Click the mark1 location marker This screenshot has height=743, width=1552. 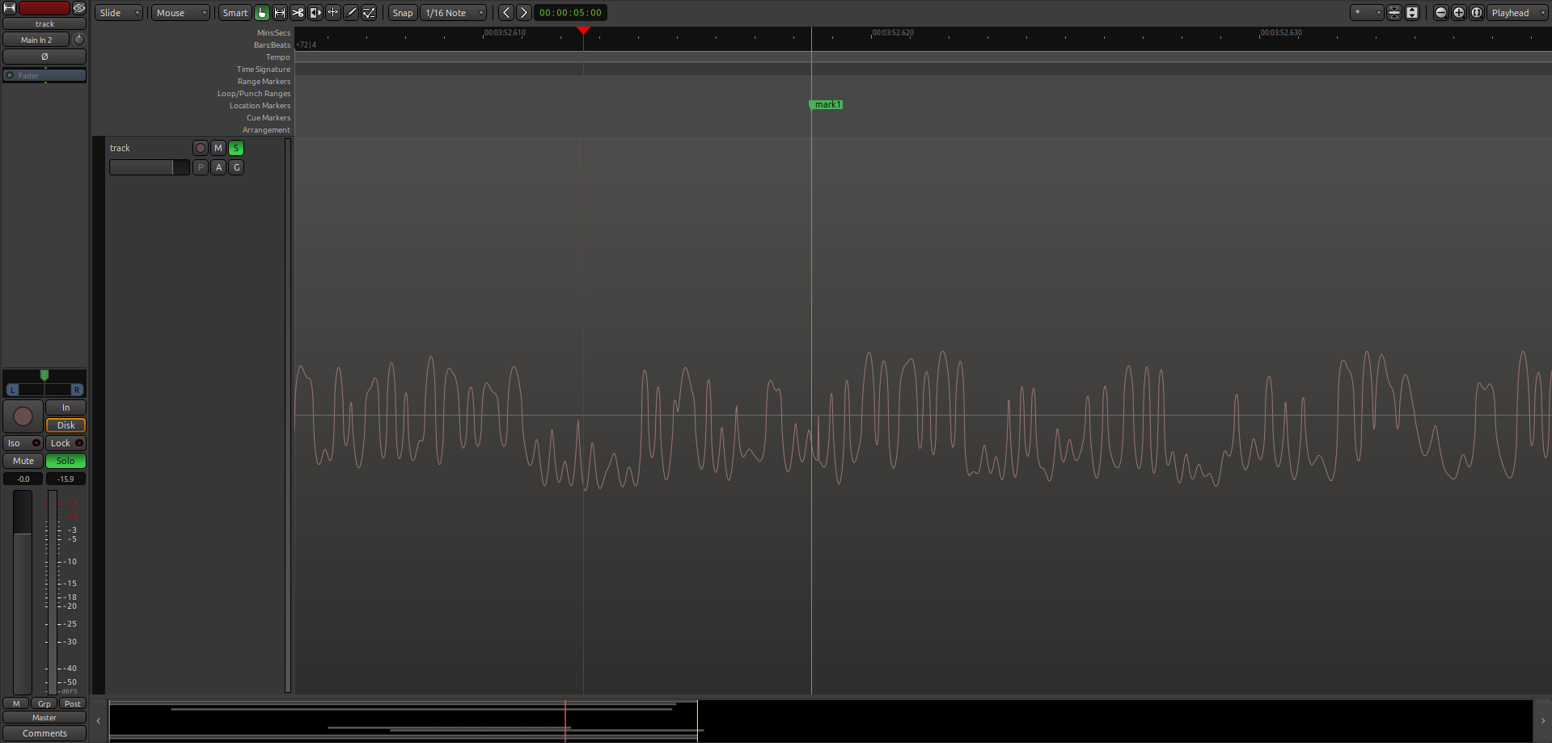click(827, 104)
